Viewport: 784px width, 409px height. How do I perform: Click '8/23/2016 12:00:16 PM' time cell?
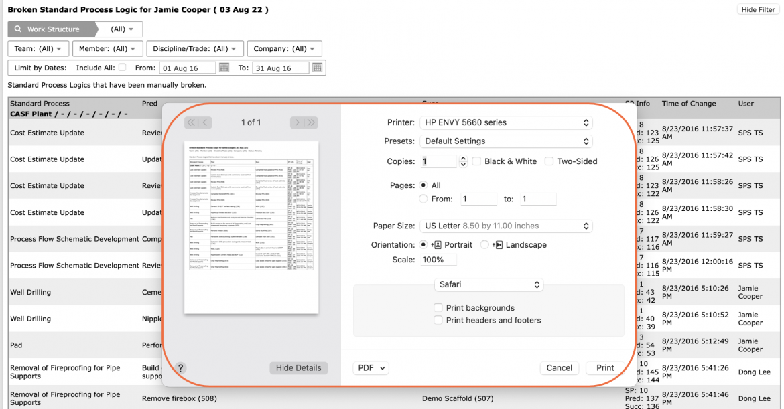click(x=697, y=265)
